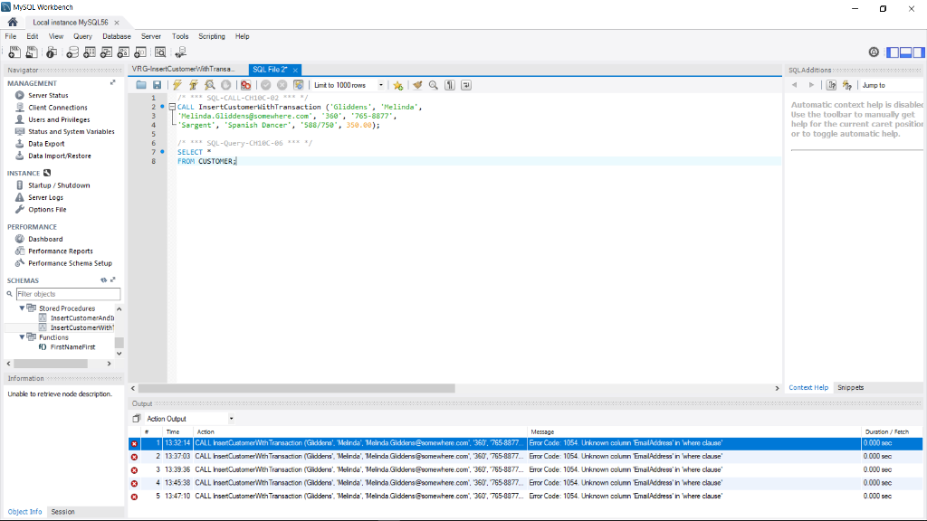Click the Jump to button in SQL Additions
Image resolution: width=927 pixels, height=521 pixels.
(x=874, y=84)
